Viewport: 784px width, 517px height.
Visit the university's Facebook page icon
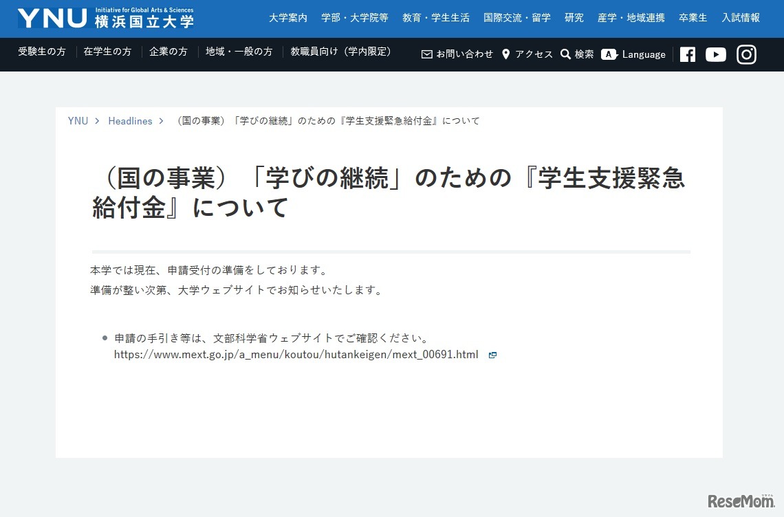click(x=687, y=54)
